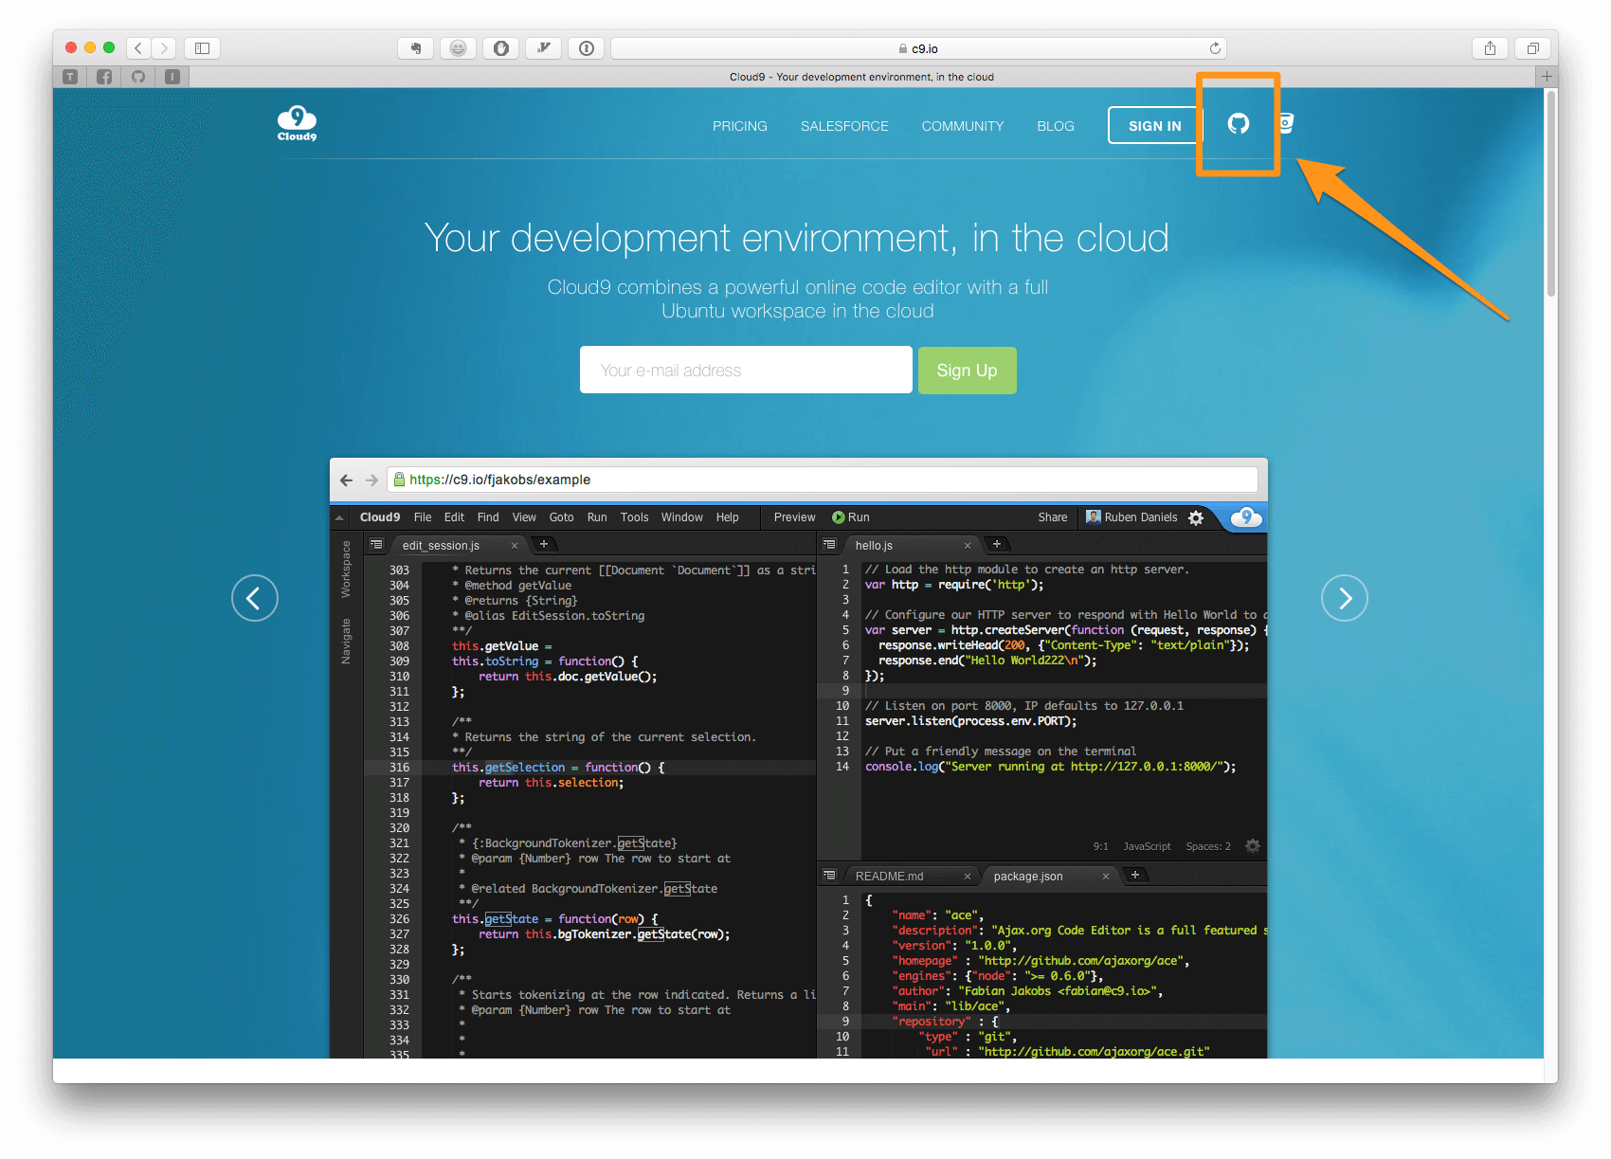
Task: Click the IDE preview forward arrow
Action: (371, 480)
